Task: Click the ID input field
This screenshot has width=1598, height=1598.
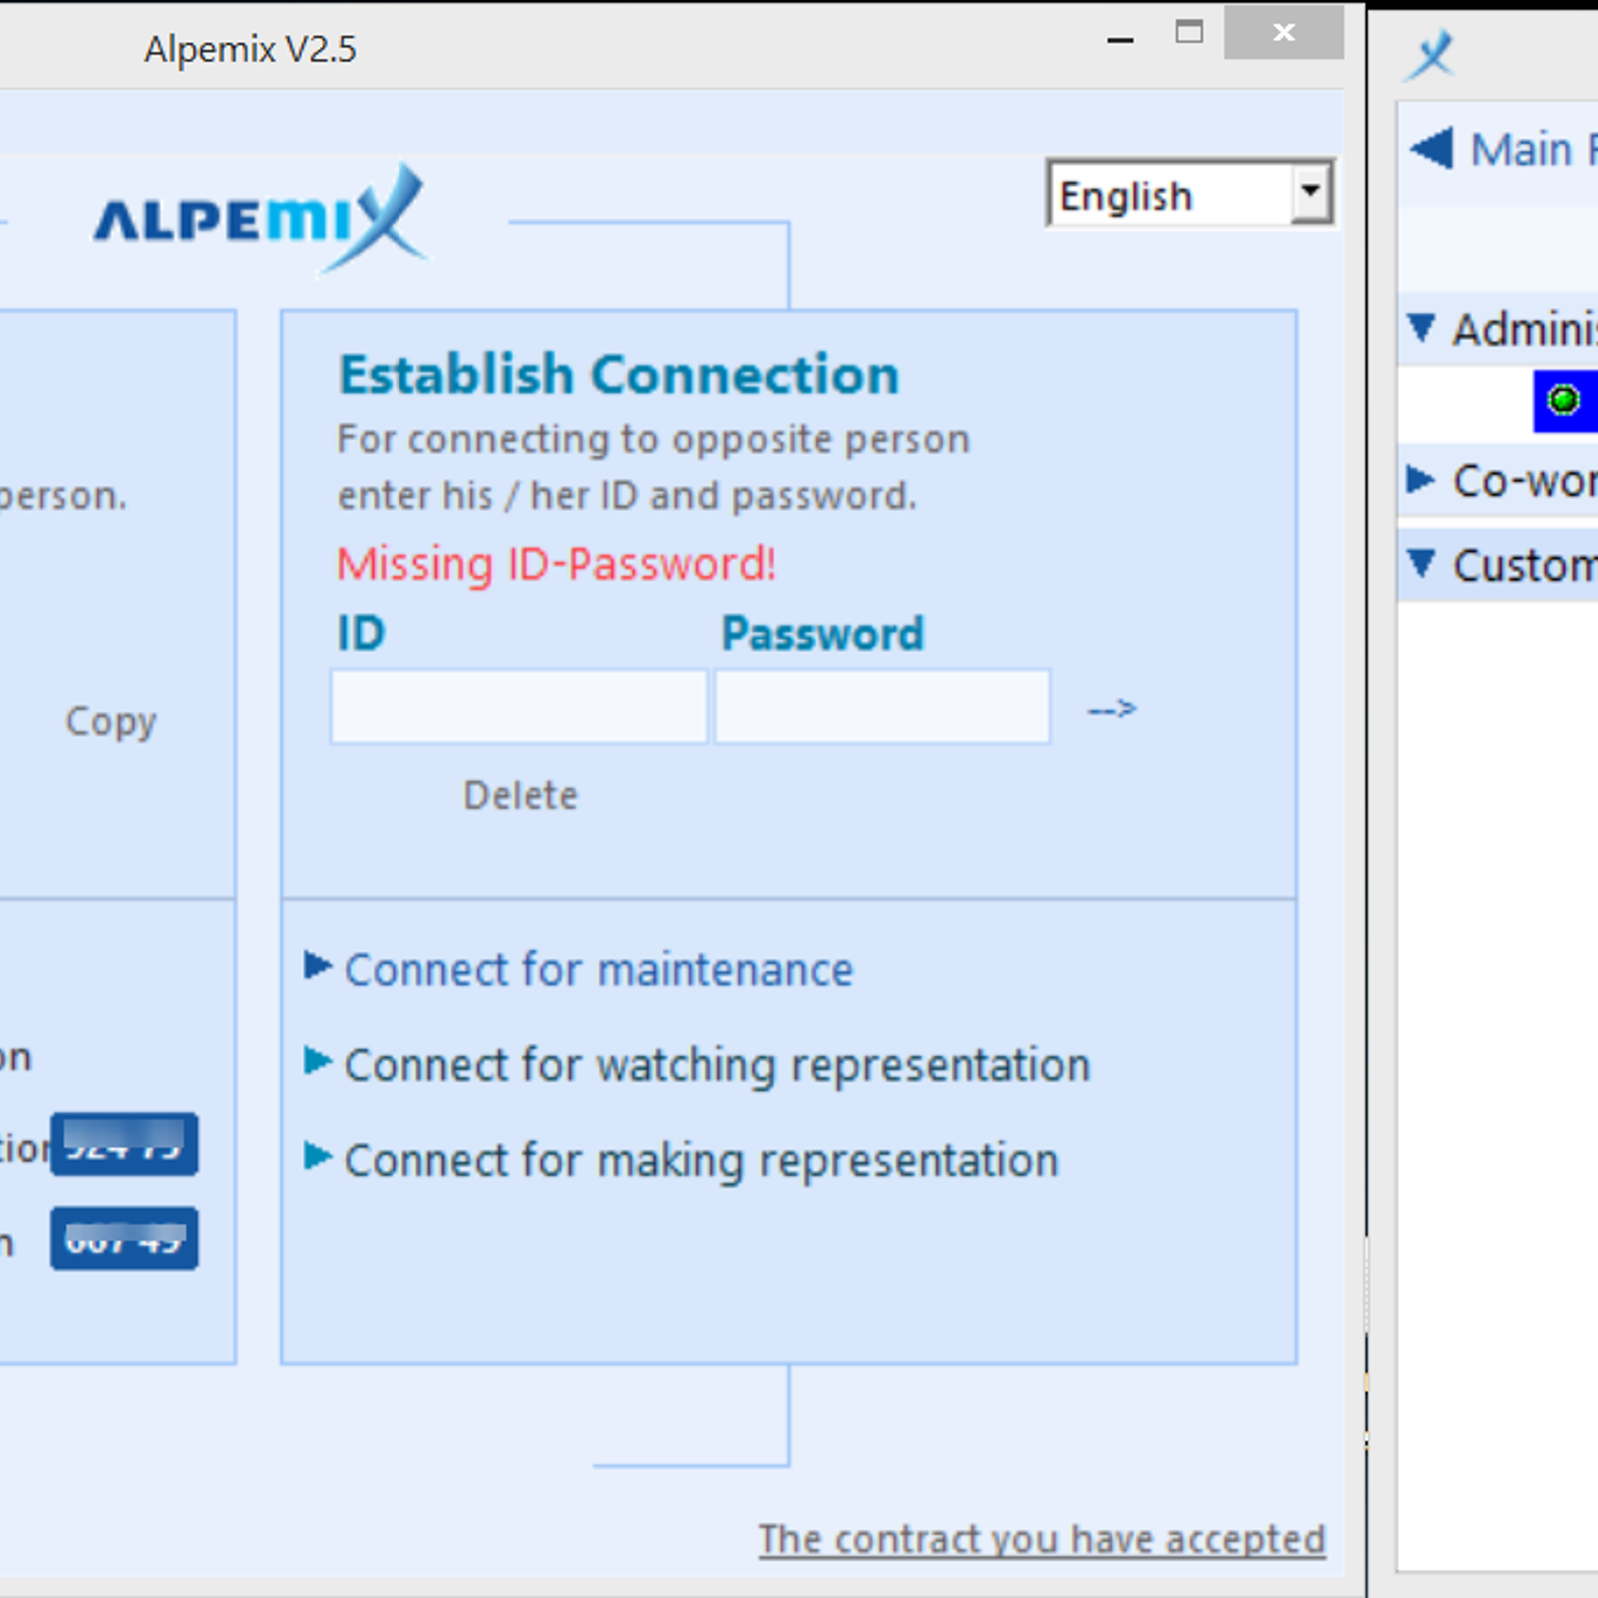Action: (x=518, y=707)
